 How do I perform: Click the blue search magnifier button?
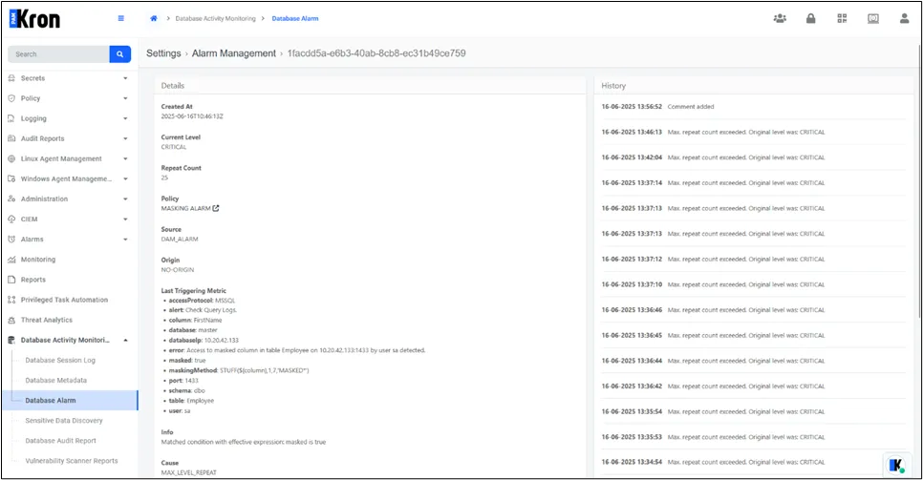[120, 54]
